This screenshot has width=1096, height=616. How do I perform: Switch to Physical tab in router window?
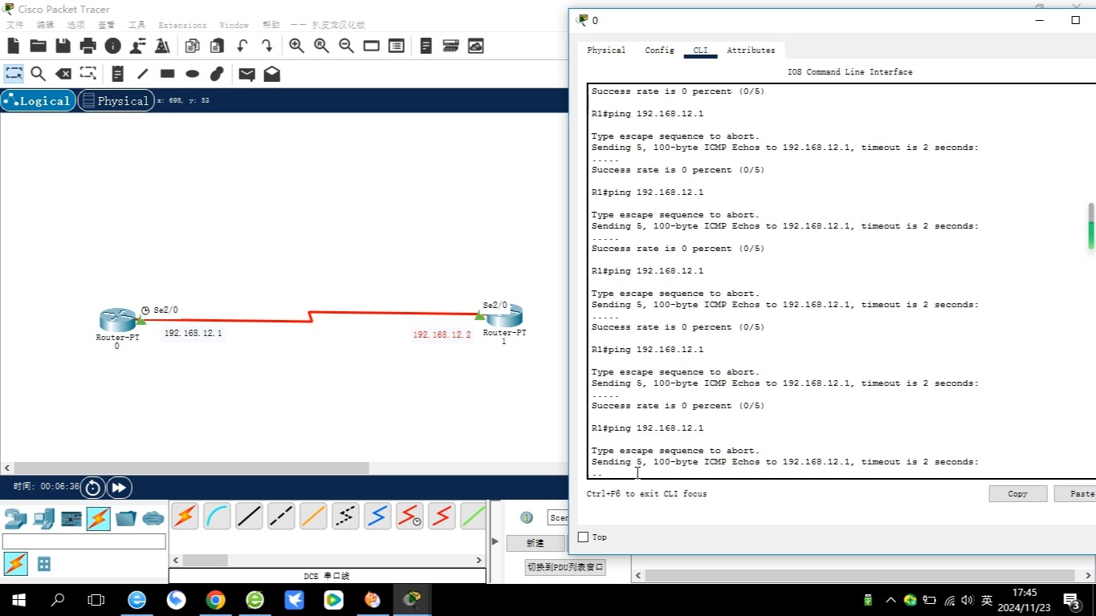(x=606, y=50)
